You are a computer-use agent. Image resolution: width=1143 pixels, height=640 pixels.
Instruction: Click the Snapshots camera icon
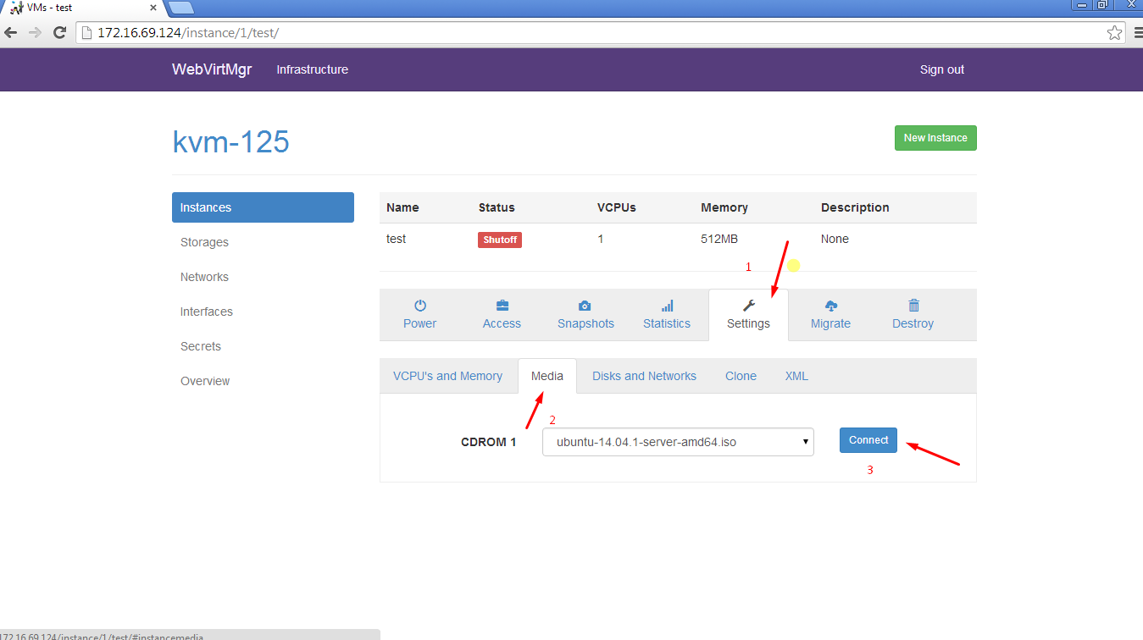click(585, 306)
